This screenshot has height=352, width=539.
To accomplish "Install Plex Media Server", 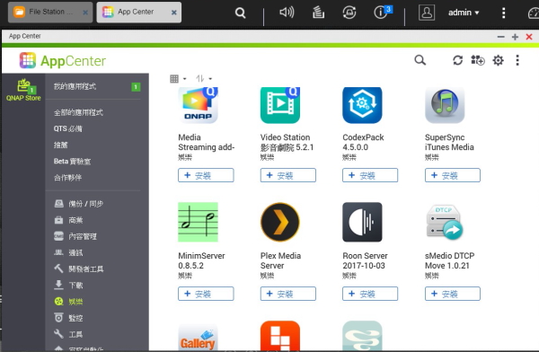I will (288, 294).
